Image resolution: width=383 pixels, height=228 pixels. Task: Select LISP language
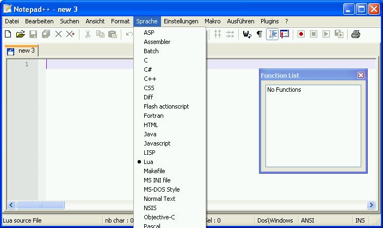tap(170, 153)
